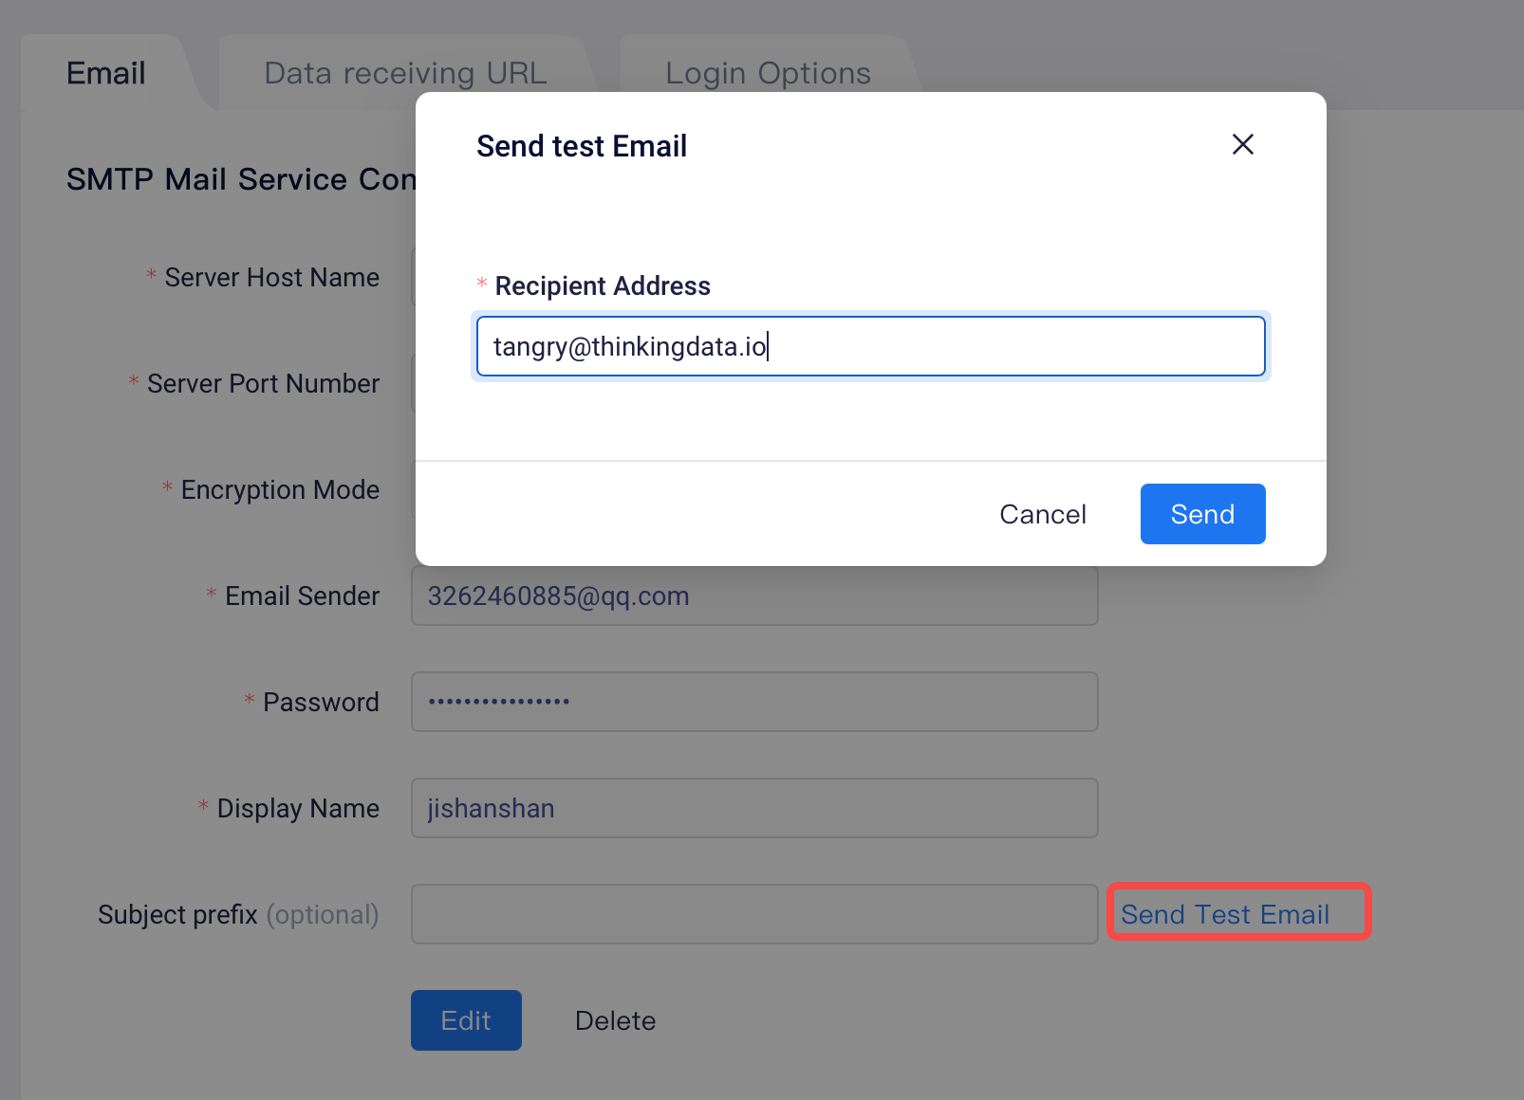1524x1100 pixels.
Task: Click the blue Edit button
Action: [466, 1020]
